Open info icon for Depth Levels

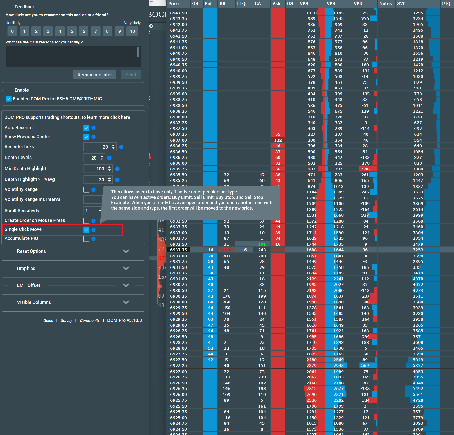110,158
